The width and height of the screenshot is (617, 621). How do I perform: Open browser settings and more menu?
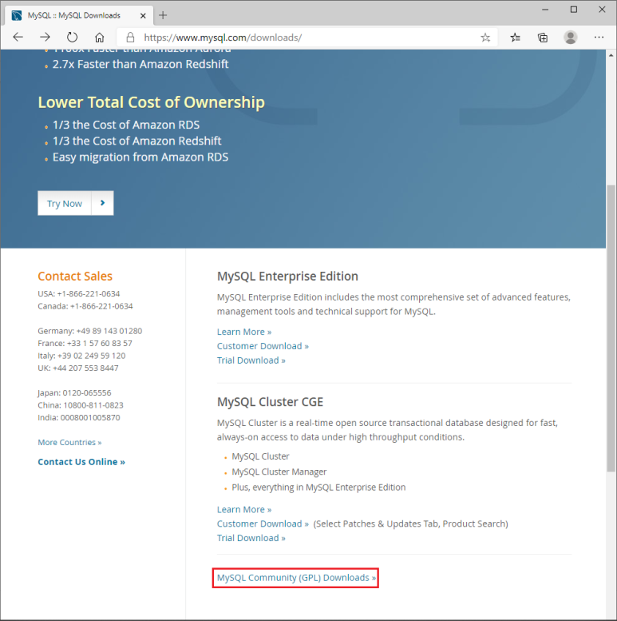click(599, 38)
